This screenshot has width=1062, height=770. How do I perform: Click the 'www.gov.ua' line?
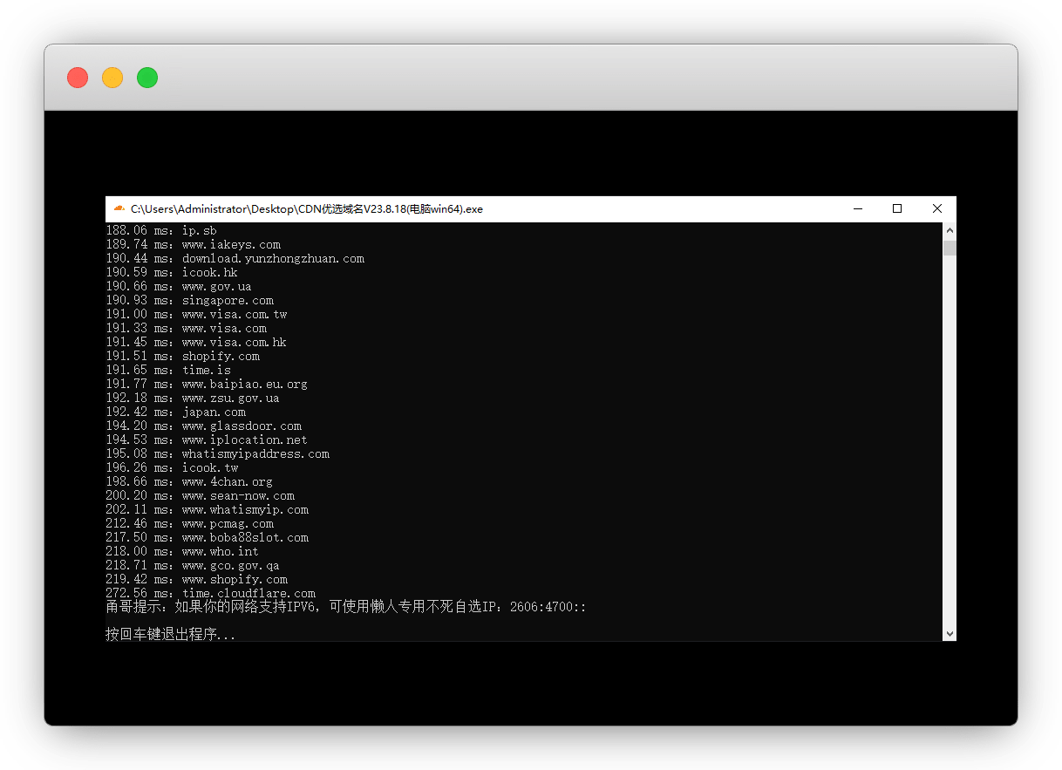coord(179,286)
